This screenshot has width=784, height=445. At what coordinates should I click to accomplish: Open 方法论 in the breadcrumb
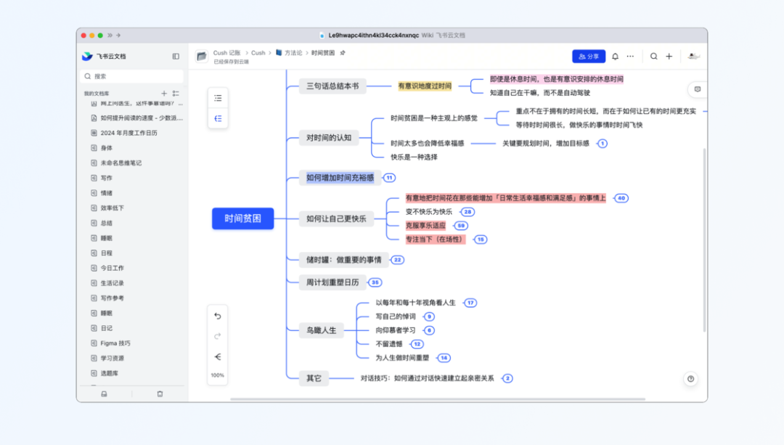293,53
